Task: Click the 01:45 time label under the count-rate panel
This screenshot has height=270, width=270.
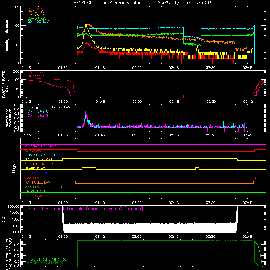Action: click(x=100, y=68)
